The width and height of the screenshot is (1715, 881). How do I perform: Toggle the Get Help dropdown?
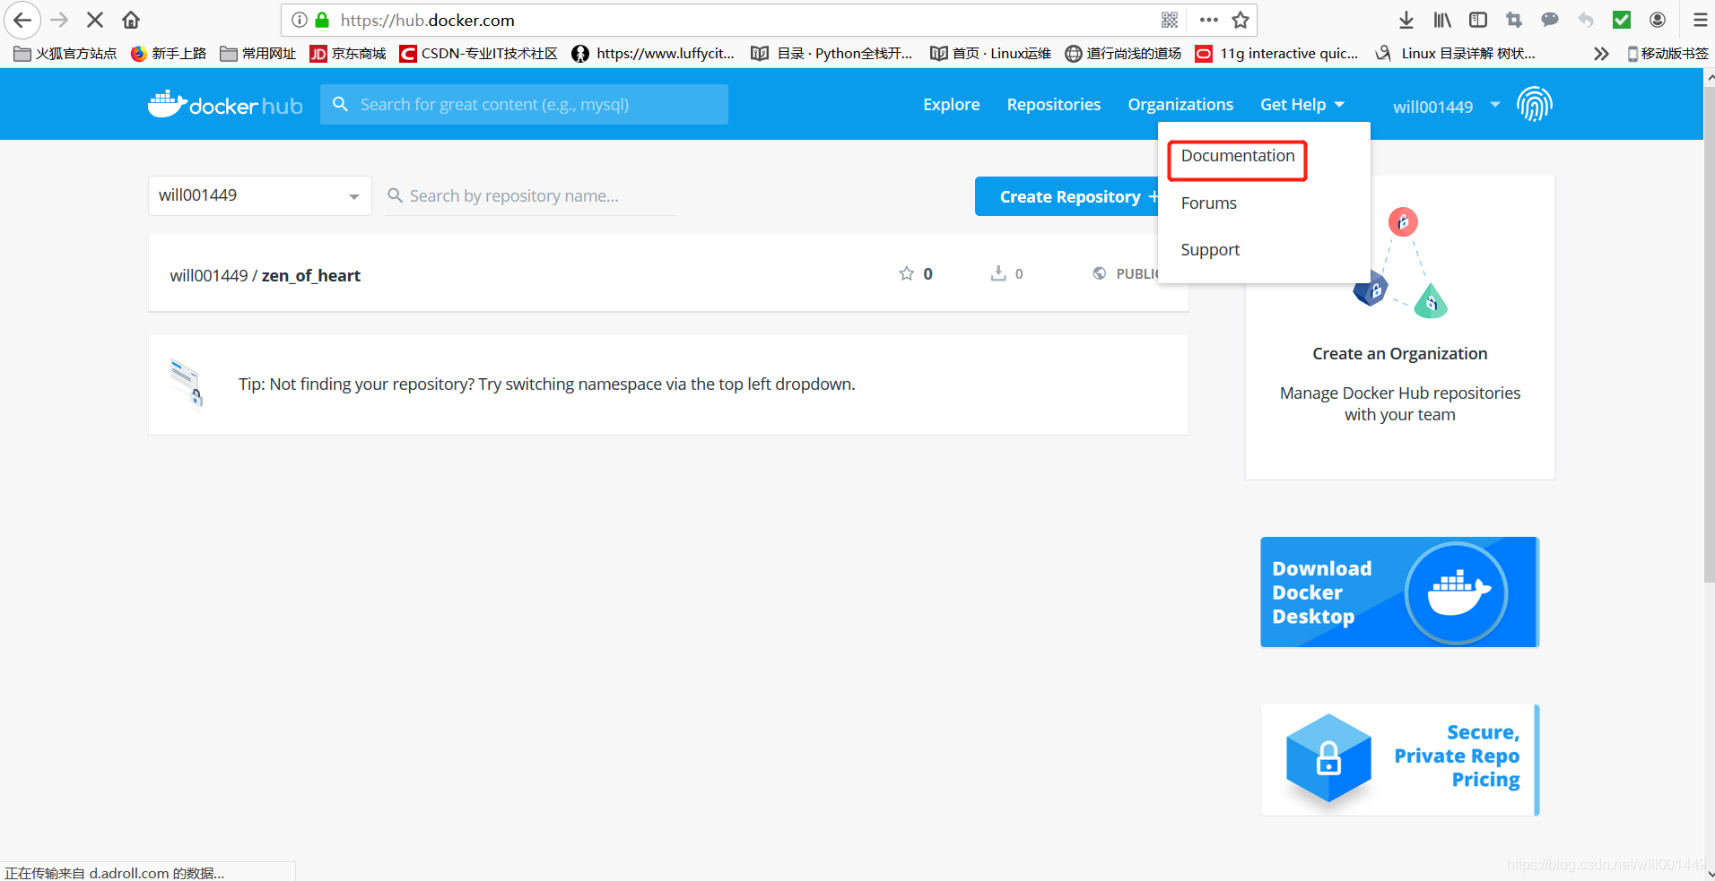coord(1301,105)
